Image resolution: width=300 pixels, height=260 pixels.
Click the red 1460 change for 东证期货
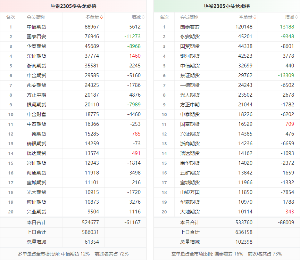point(135,56)
